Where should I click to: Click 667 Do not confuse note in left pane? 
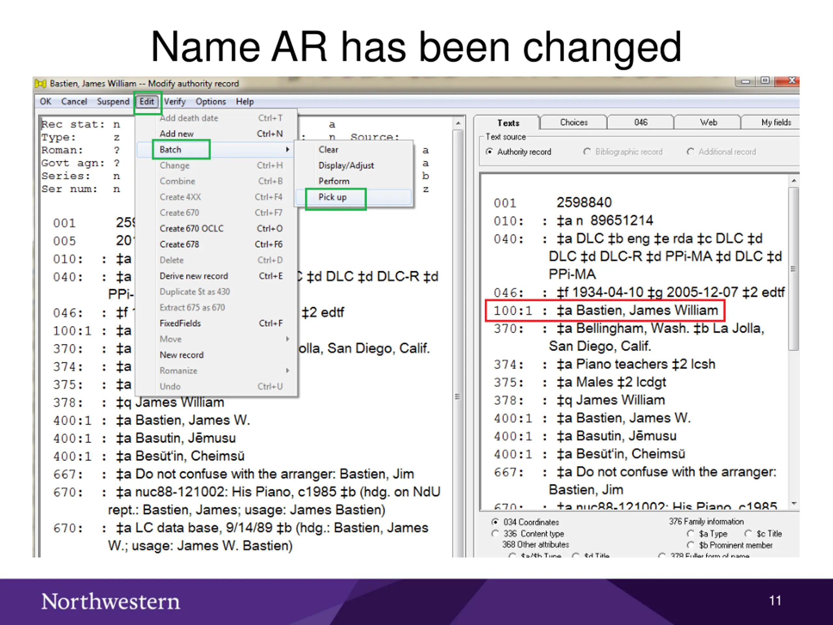click(x=234, y=474)
